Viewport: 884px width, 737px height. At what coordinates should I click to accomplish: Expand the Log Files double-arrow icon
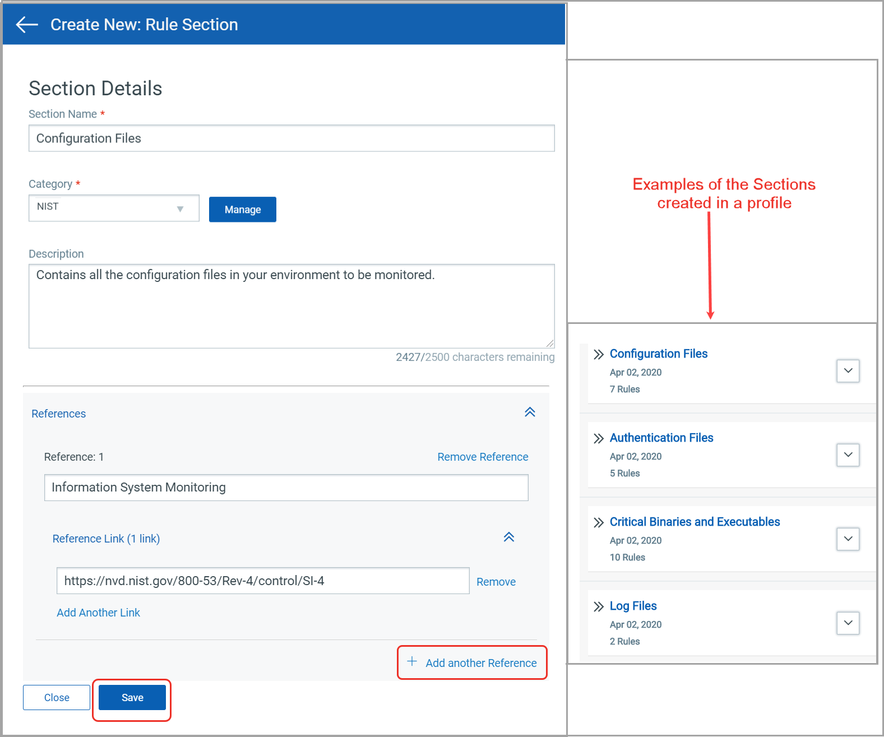tap(599, 606)
